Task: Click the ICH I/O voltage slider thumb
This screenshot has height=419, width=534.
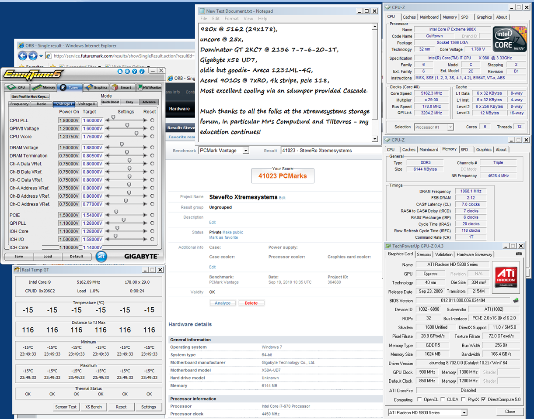Action: tap(115, 236)
